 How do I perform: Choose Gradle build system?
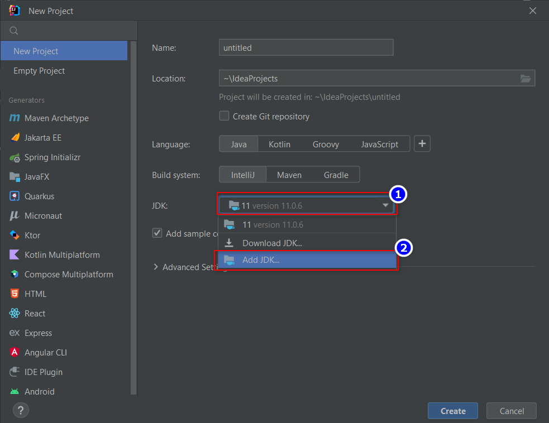[x=336, y=175]
